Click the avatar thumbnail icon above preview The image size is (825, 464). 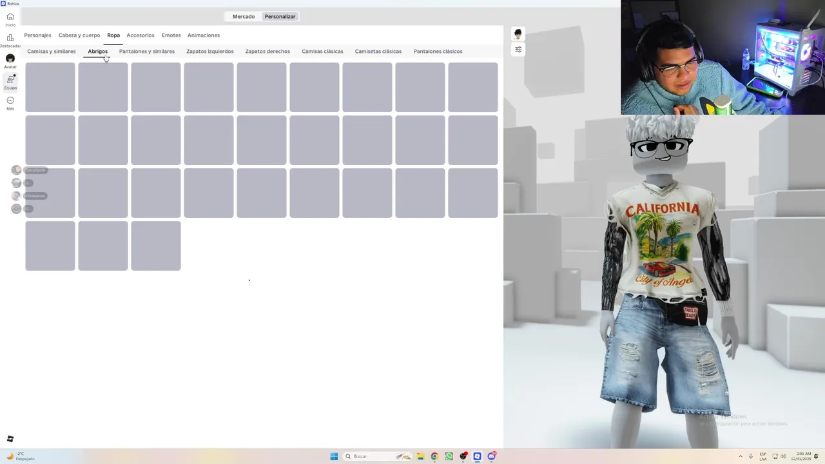(x=518, y=34)
